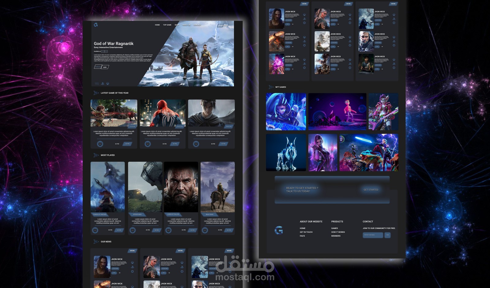Image resolution: width=490 pixels, height=288 pixels.
Task: Click heart icon on Tower of Fantasy card
Action: tap(95, 230)
